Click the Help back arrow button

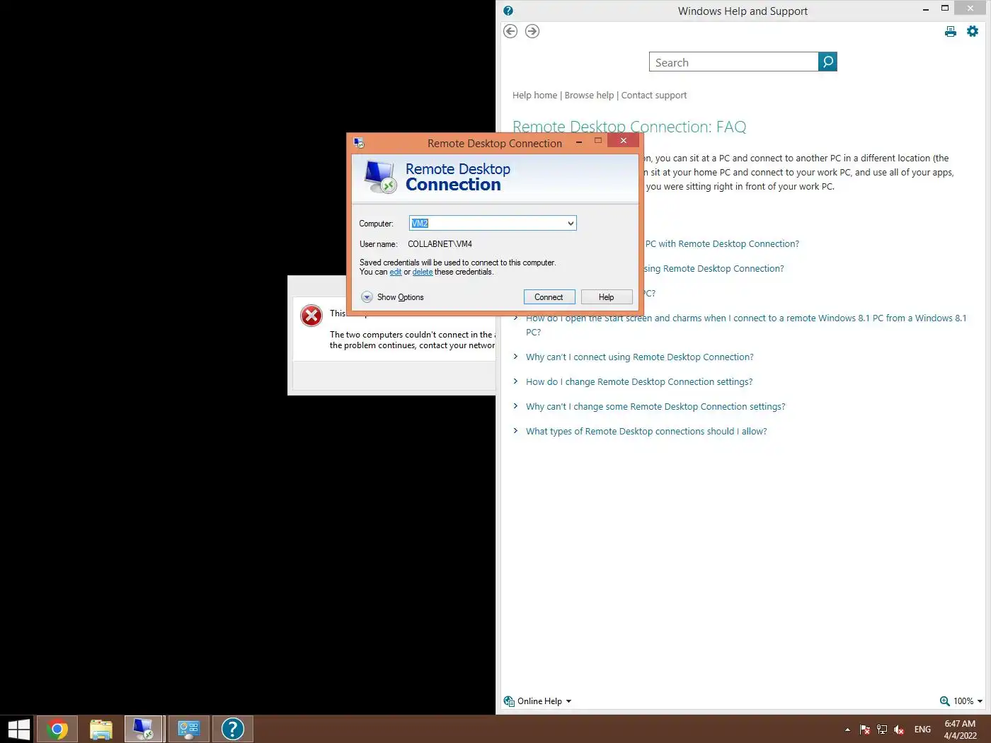[510, 31]
